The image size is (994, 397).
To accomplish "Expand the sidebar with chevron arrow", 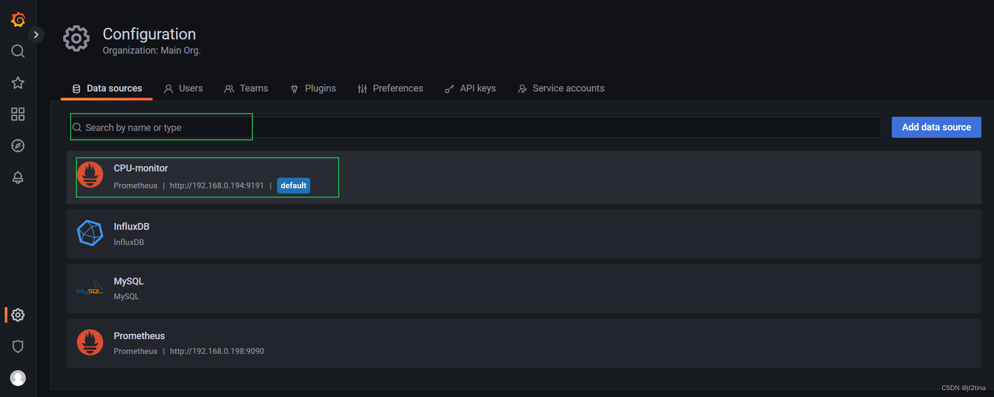I will pos(36,35).
